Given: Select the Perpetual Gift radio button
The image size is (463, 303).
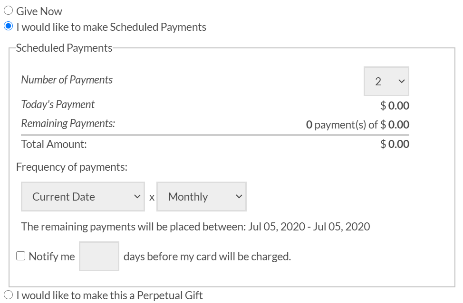Looking at the screenshot, I should point(9,295).
